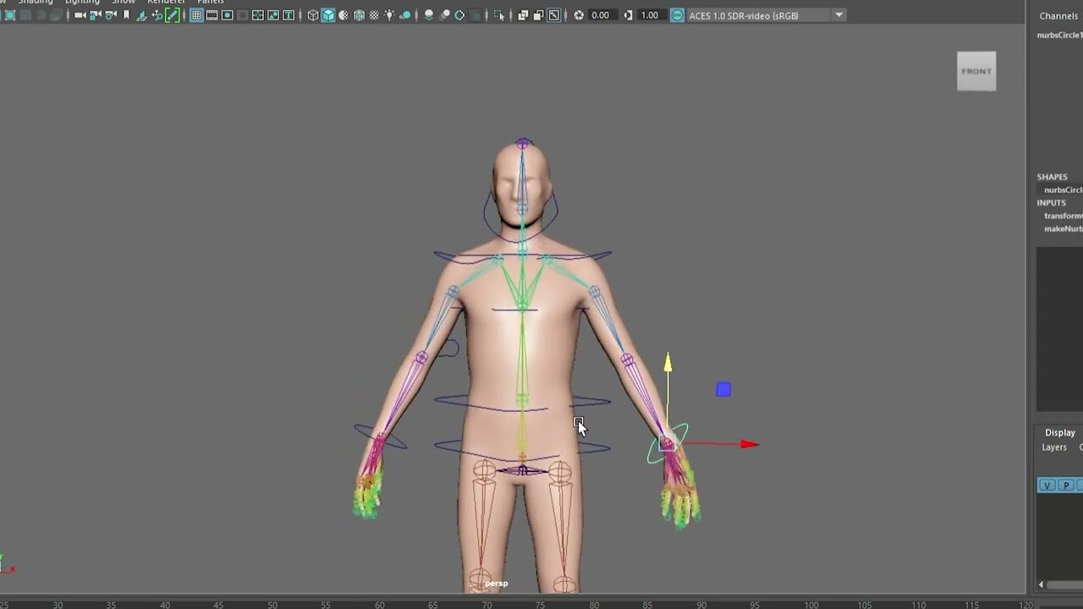Enable wireframe display mode
This screenshot has width=1083, height=609.
(312, 14)
